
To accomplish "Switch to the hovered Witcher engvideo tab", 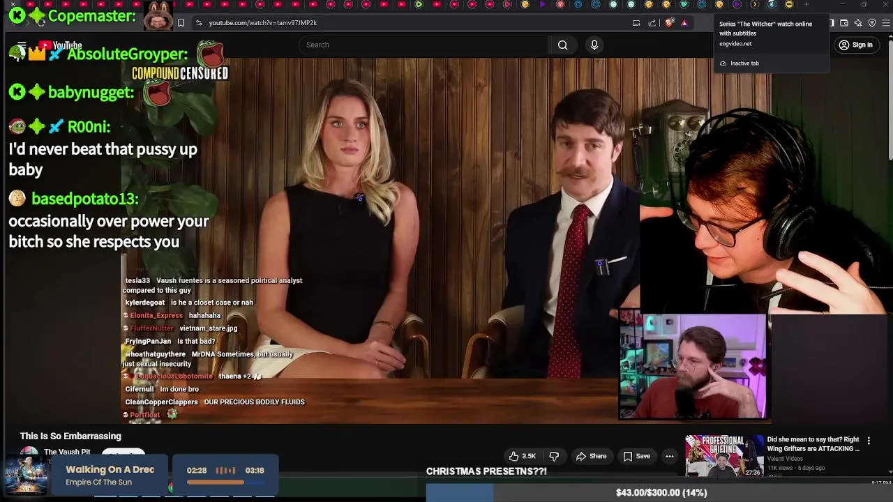I will click(x=772, y=5).
